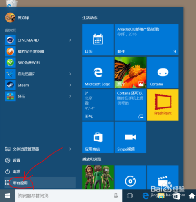Viewport: 196px width, 202px height.
Task: Open the Cortana tile
Action: pyautogui.click(x=163, y=72)
